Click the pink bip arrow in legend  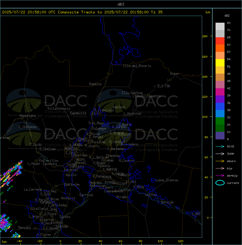click(x=220, y=168)
